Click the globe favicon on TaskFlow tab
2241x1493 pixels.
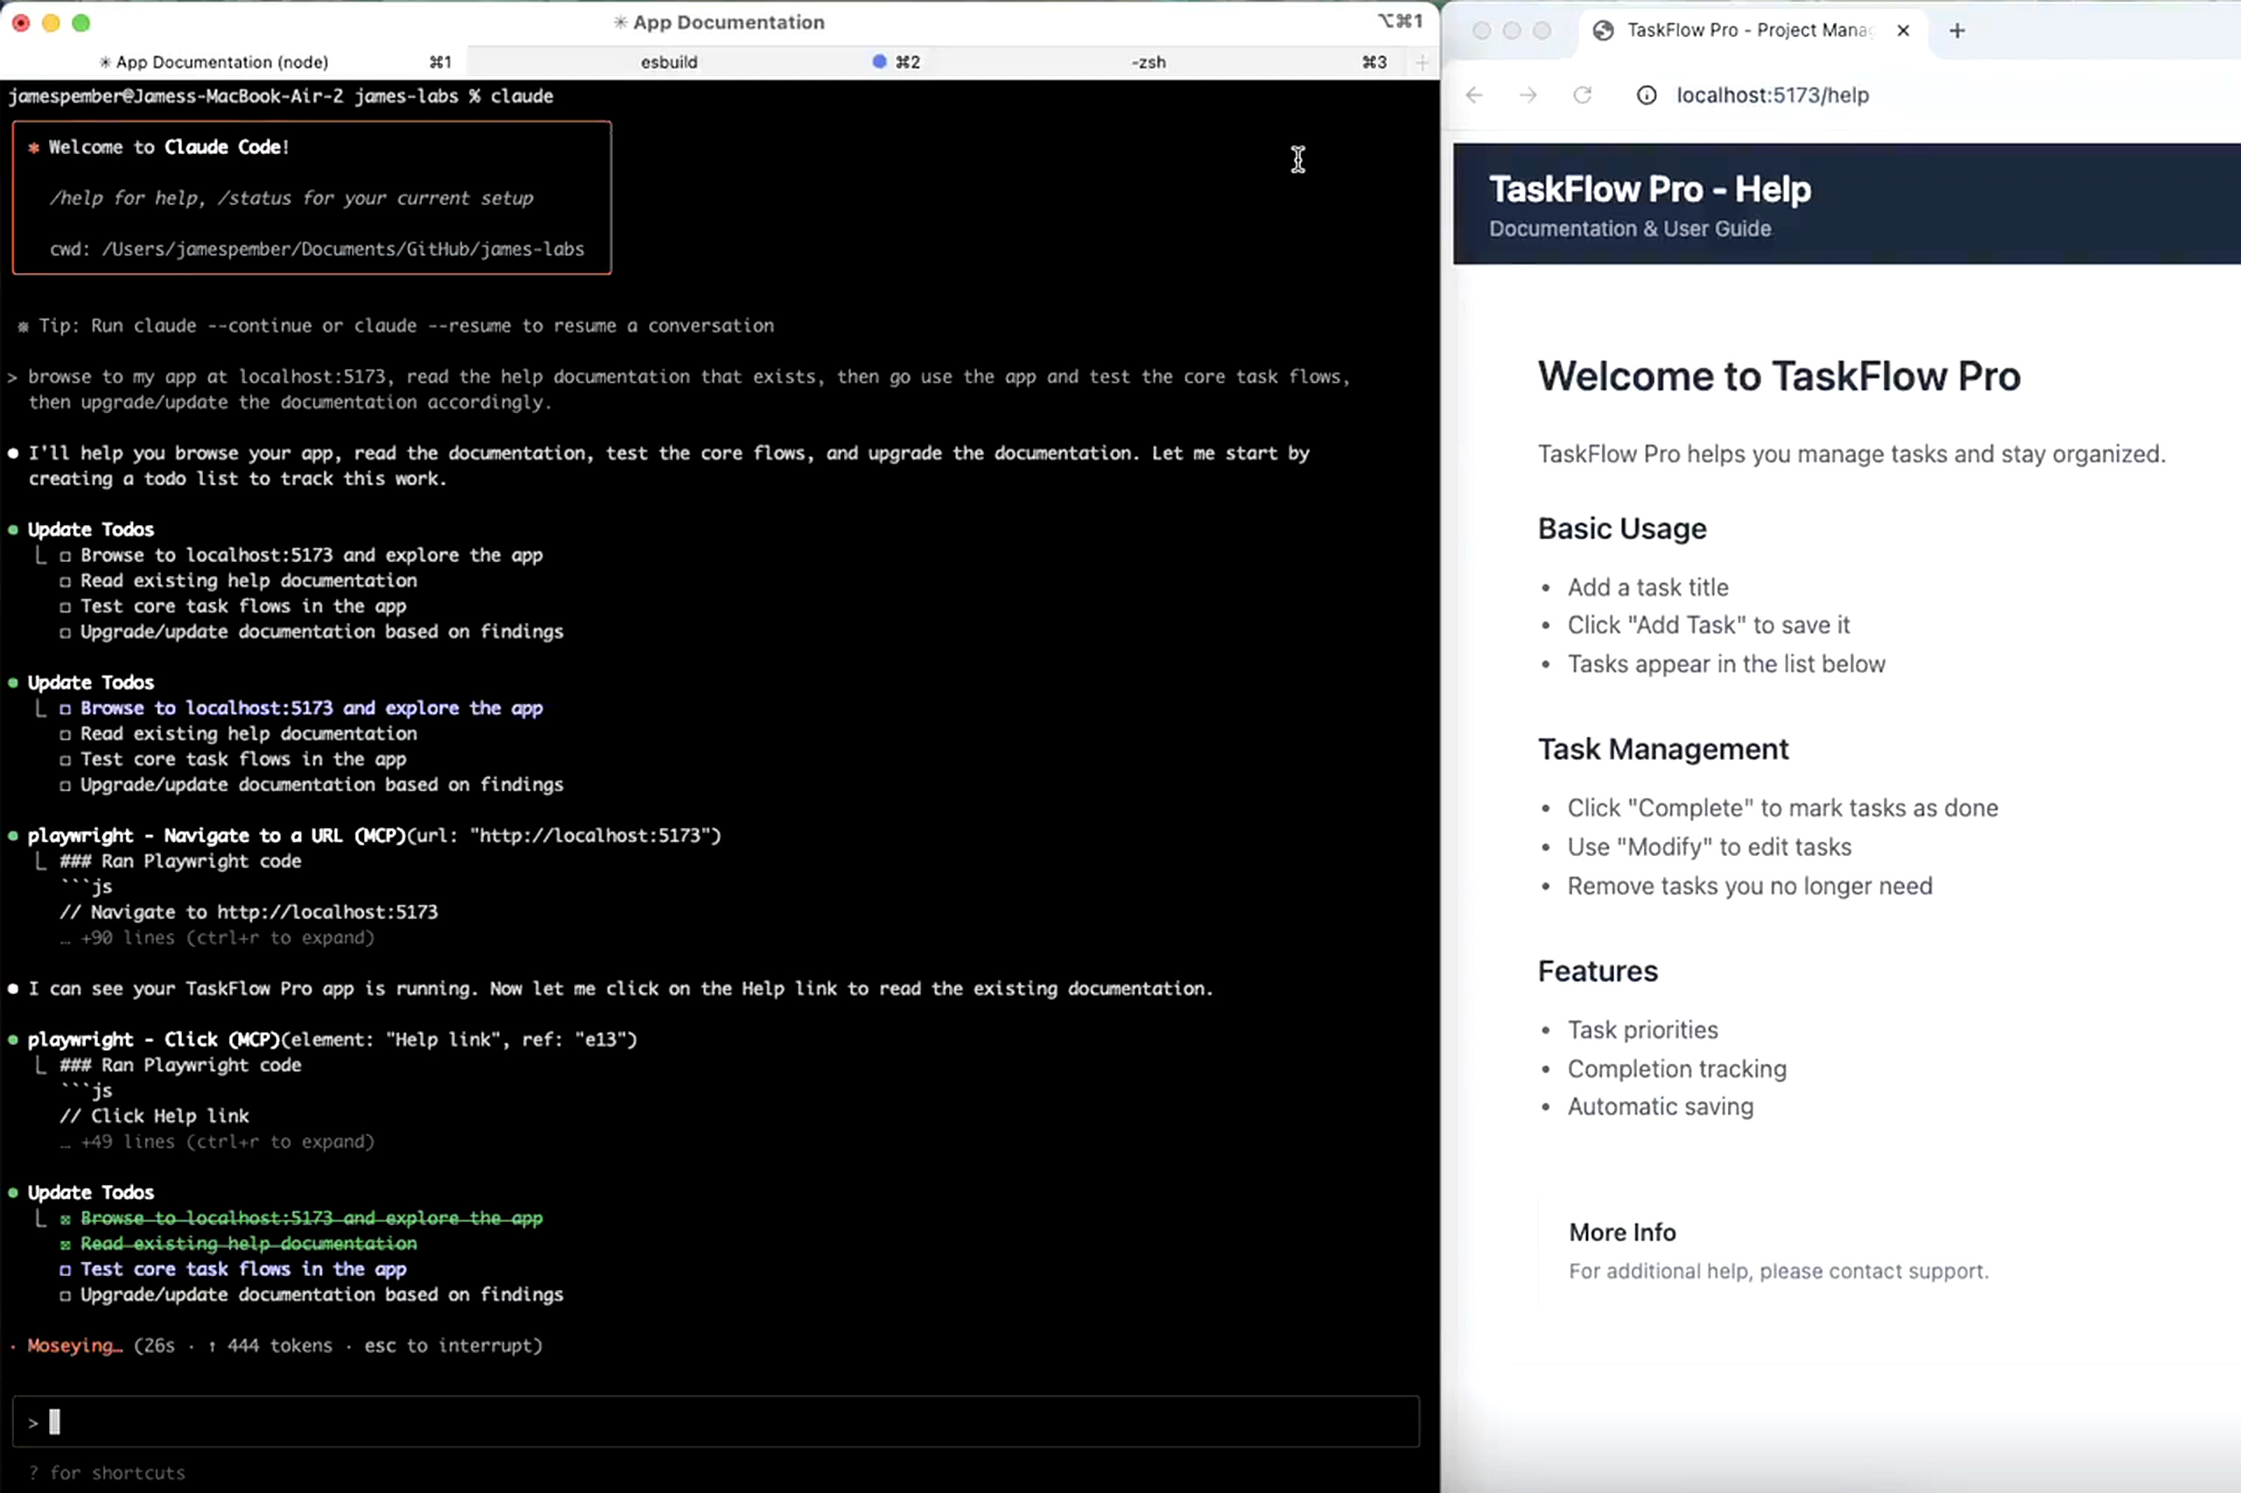(x=1603, y=31)
